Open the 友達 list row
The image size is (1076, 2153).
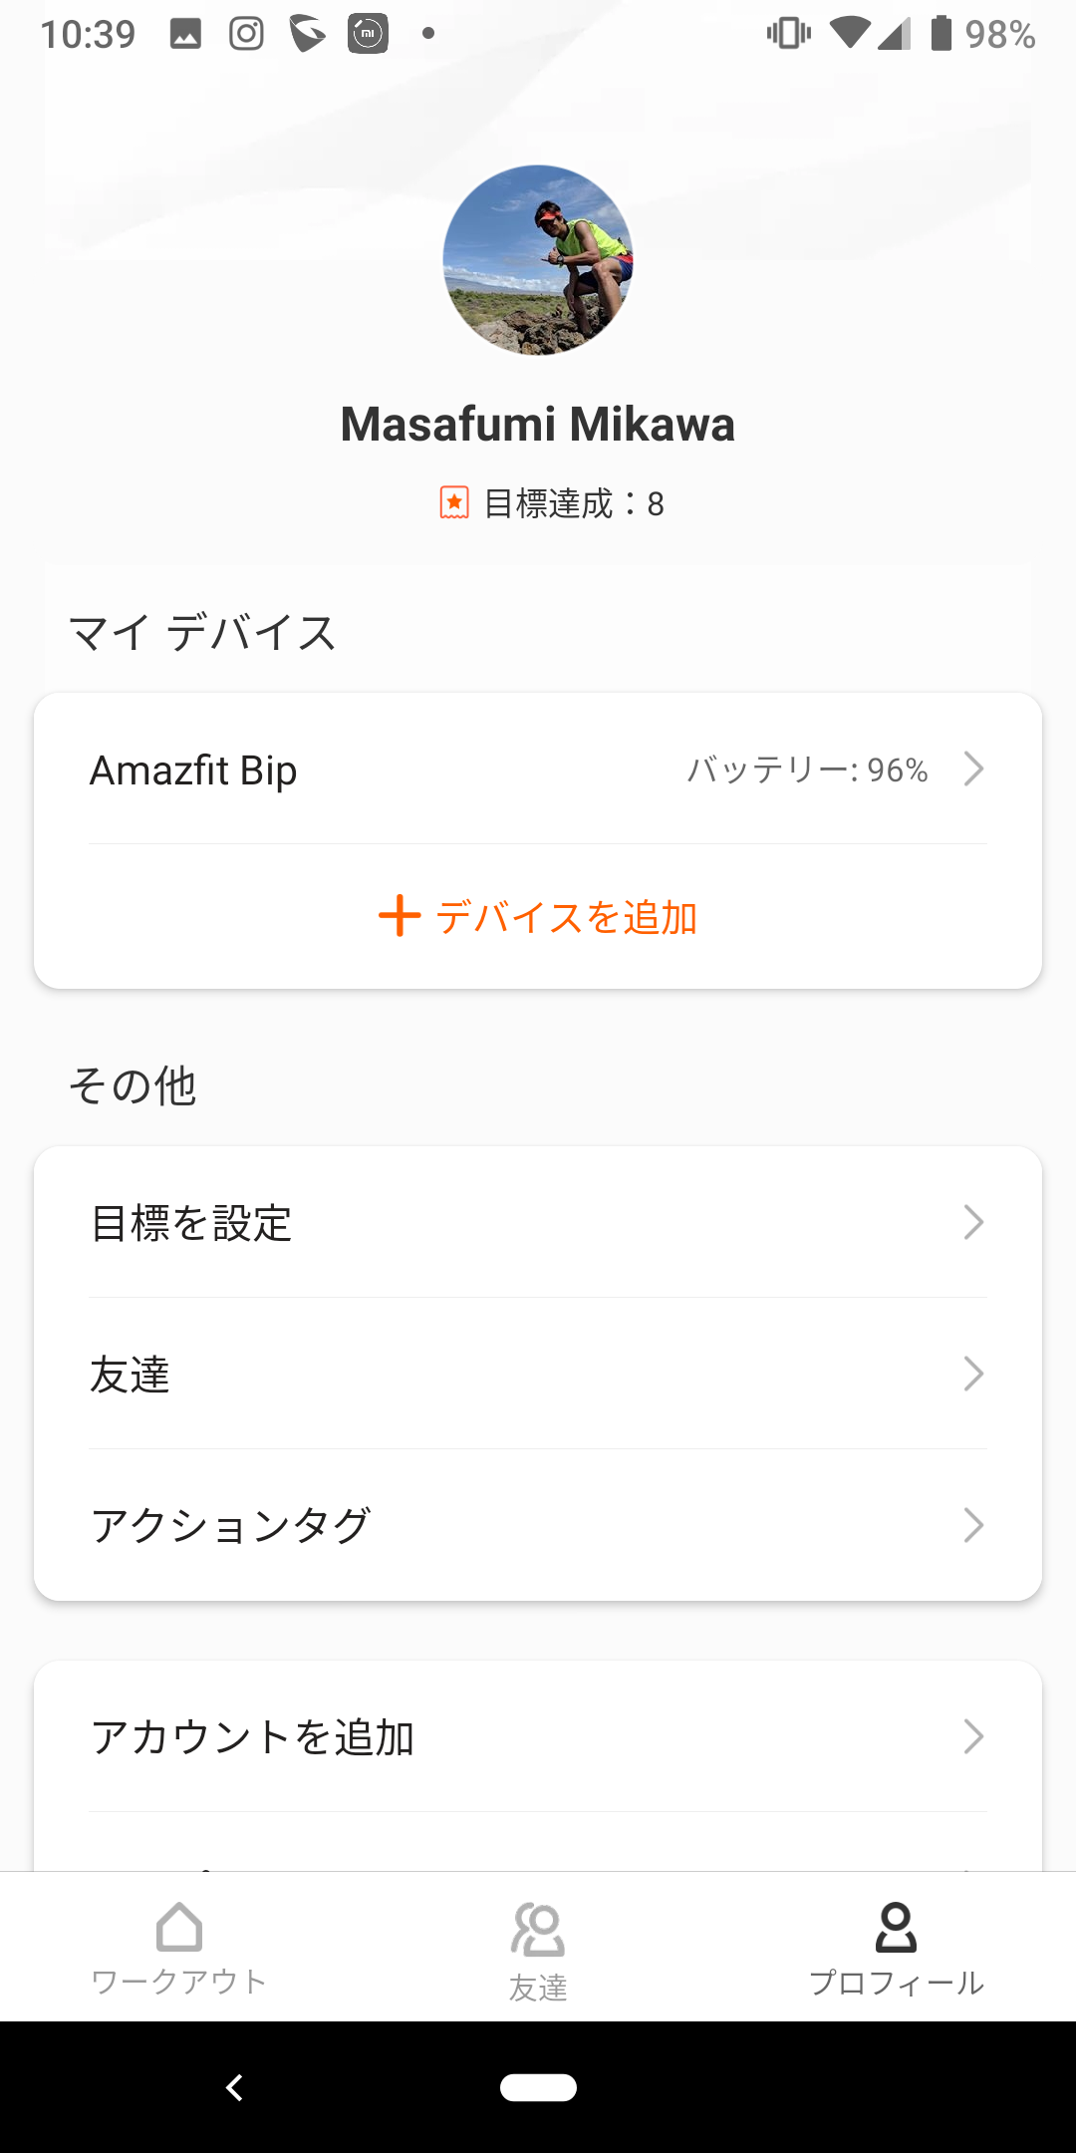[x=538, y=1374]
